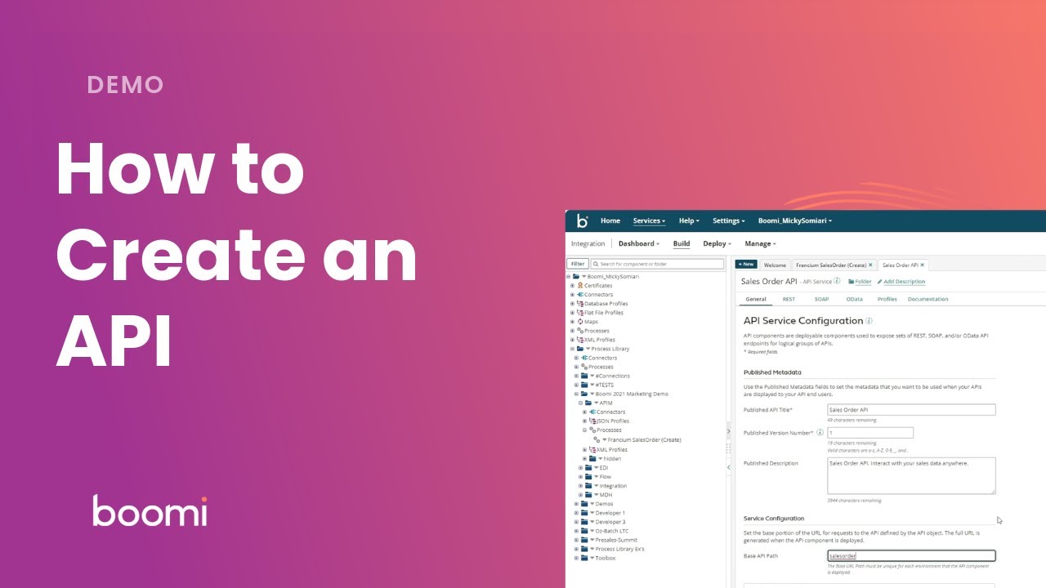Click the Database Profiles icon
The image size is (1046, 588).
coord(580,304)
